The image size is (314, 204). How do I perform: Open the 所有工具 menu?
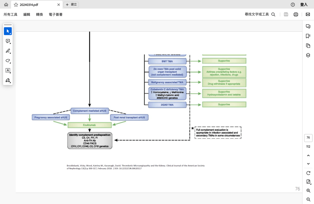(10, 14)
